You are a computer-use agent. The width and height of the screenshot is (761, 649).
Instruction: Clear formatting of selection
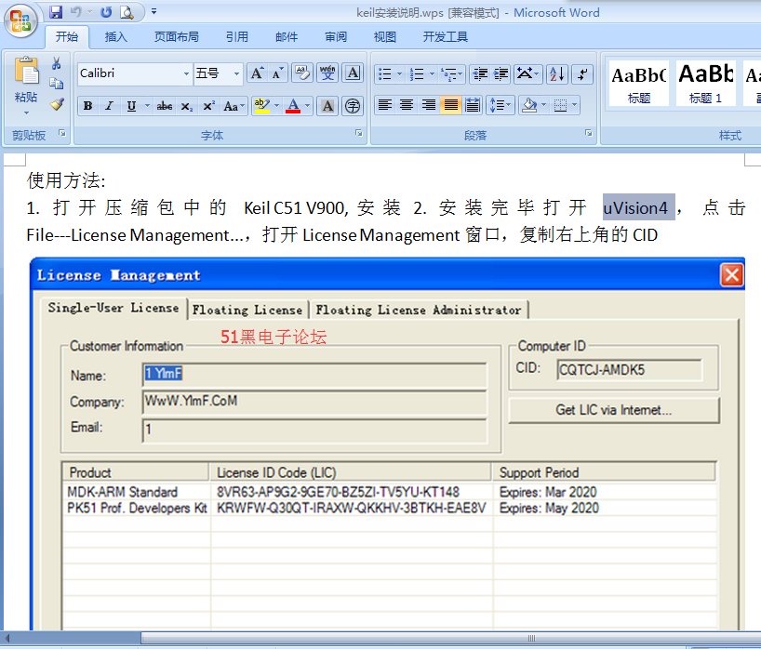(x=302, y=73)
